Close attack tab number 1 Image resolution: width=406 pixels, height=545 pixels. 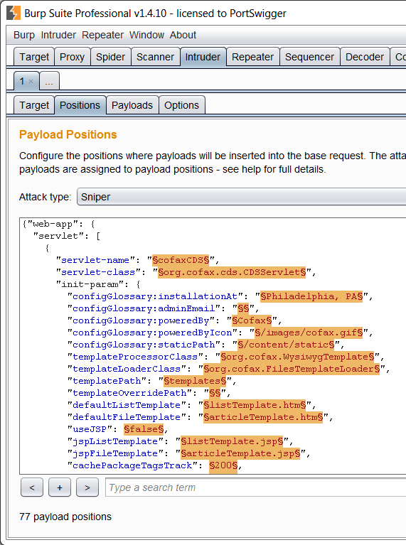click(x=31, y=81)
